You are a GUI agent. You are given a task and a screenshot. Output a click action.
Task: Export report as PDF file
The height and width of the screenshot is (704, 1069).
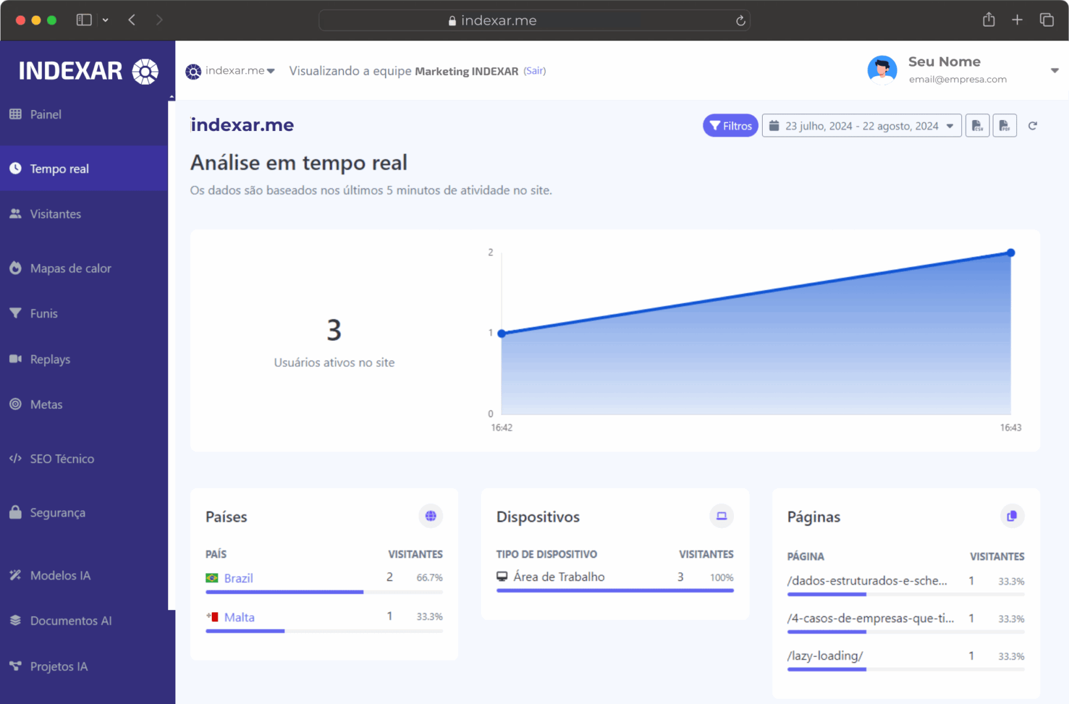[1004, 126]
